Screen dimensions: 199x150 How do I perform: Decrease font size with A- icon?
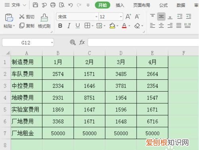pos(137,17)
